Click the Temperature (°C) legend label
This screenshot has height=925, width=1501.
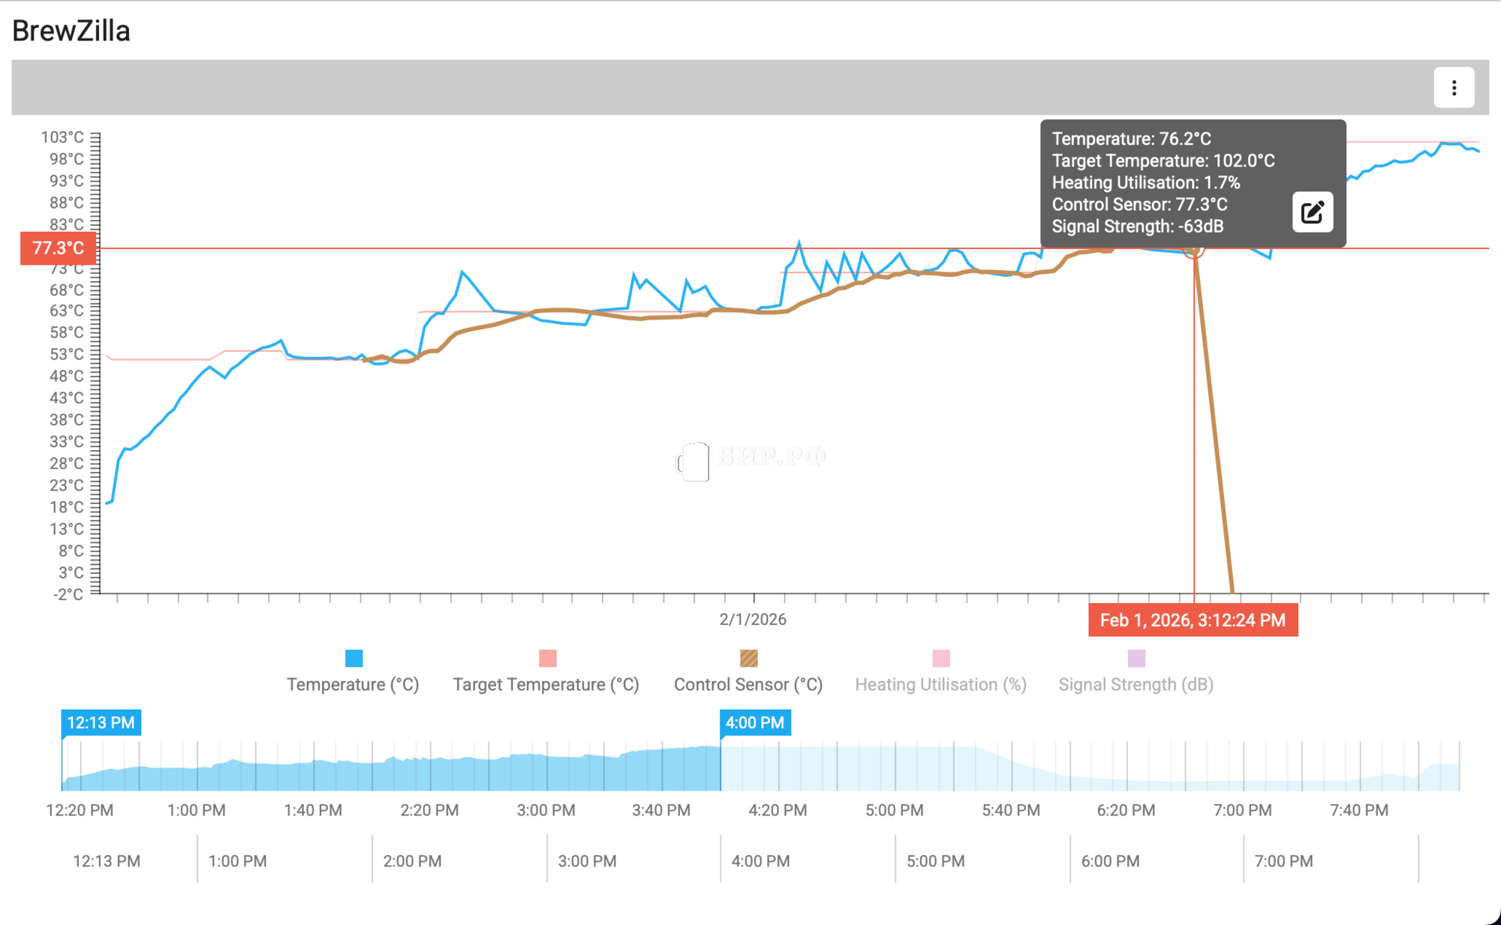pos(353,684)
